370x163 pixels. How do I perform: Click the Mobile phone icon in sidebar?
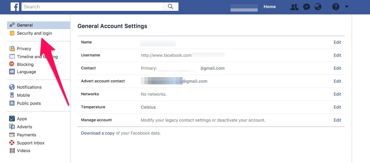pos(12,95)
